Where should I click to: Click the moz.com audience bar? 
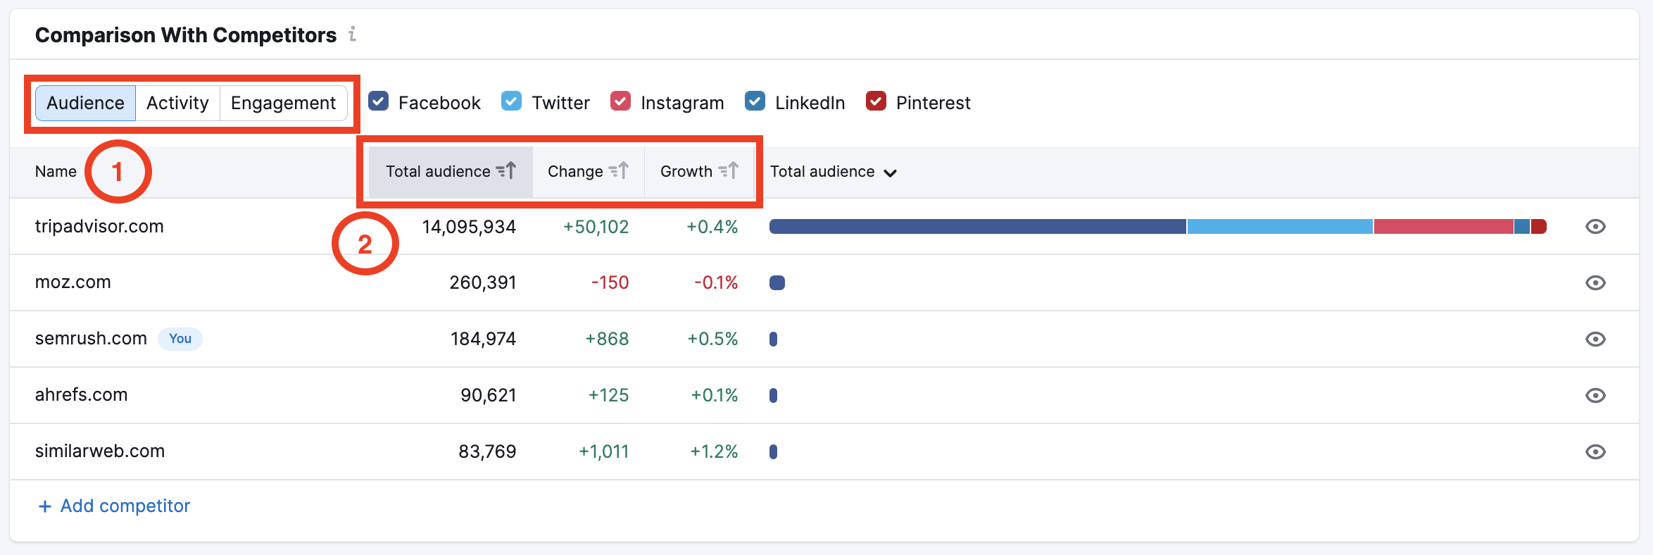pyautogui.click(x=777, y=282)
